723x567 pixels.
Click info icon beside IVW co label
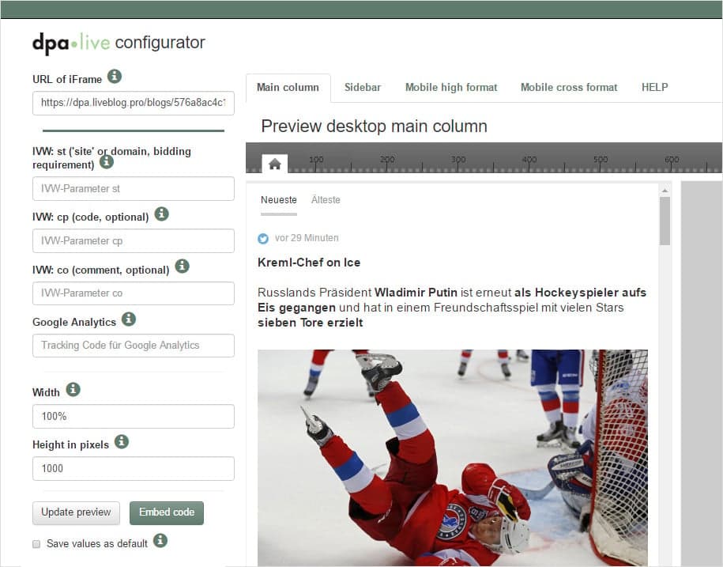pos(183,266)
